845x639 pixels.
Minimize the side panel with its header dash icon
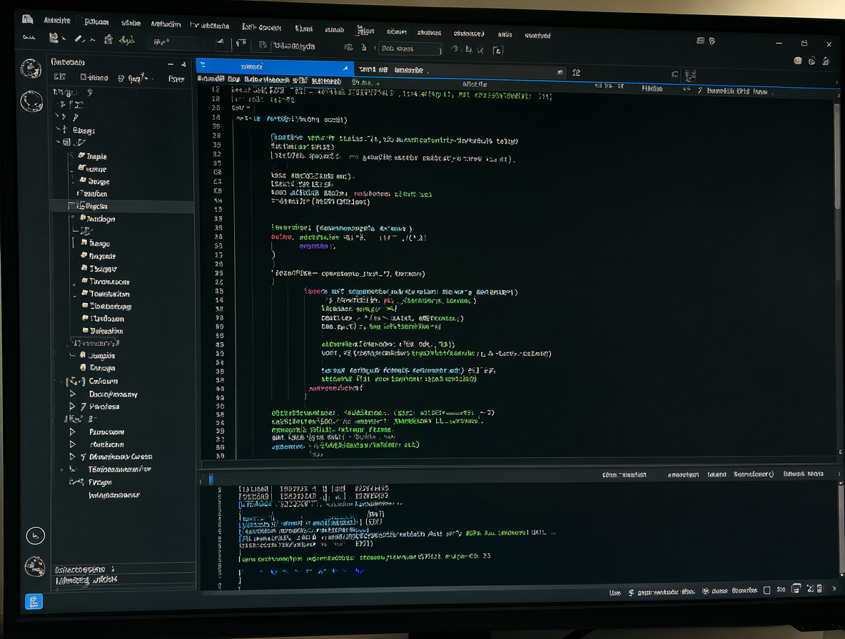171,64
